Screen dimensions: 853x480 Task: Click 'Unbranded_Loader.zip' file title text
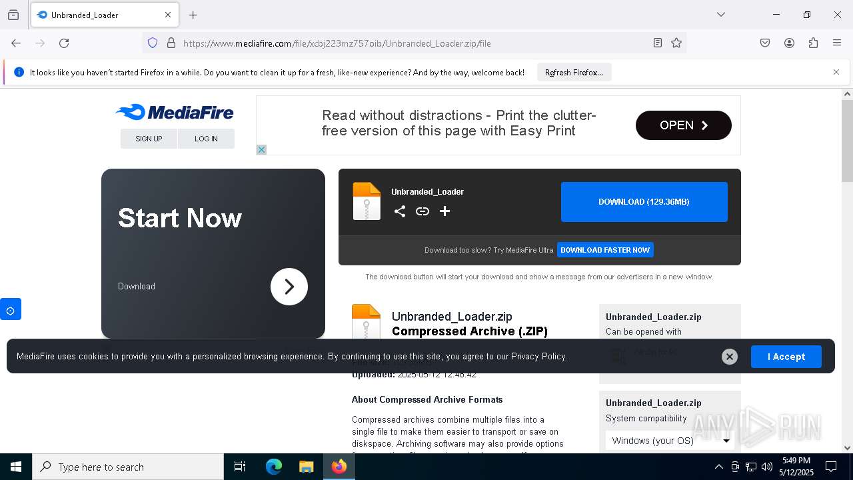coord(452,317)
